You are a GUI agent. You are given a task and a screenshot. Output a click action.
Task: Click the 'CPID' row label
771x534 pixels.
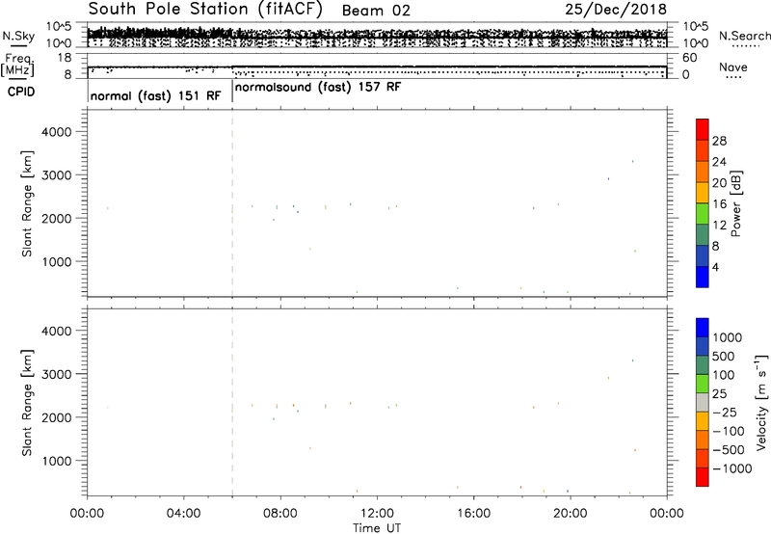[21, 92]
